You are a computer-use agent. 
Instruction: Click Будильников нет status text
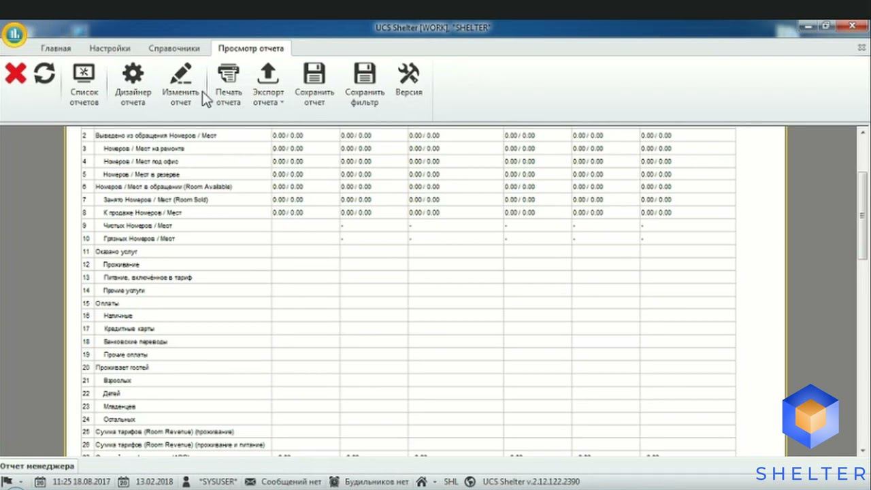(x=377, y=482)
